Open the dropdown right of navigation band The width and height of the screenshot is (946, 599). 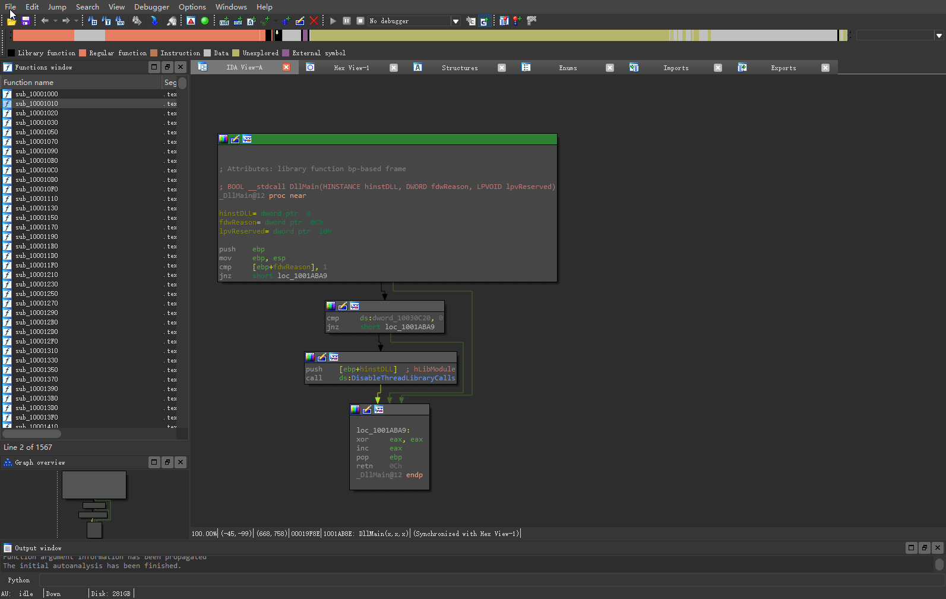[939, 35]
